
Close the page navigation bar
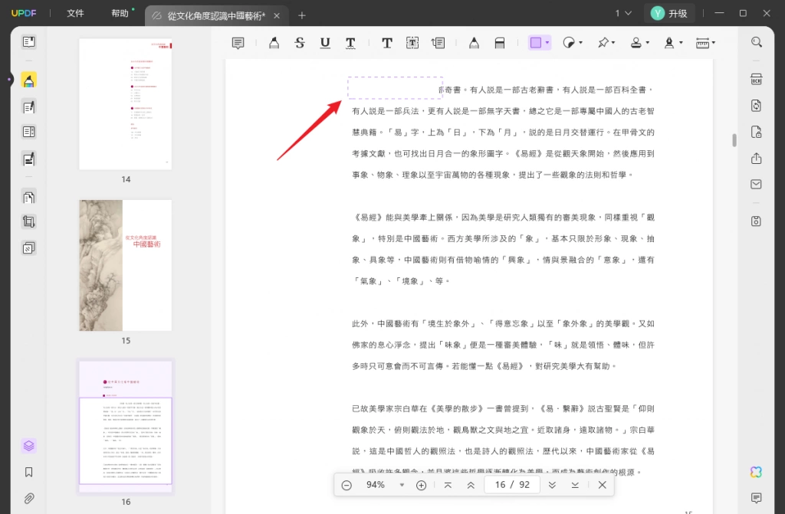603,485
